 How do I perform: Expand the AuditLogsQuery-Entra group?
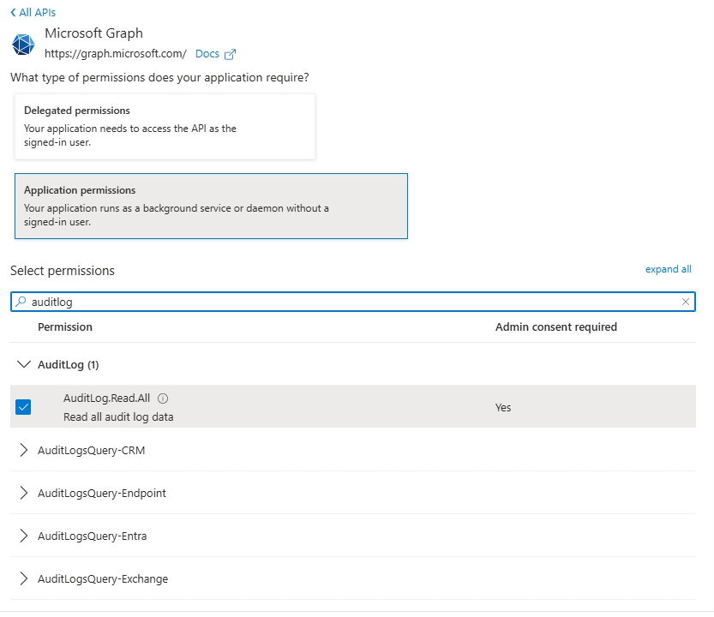(x=24, y=536)
